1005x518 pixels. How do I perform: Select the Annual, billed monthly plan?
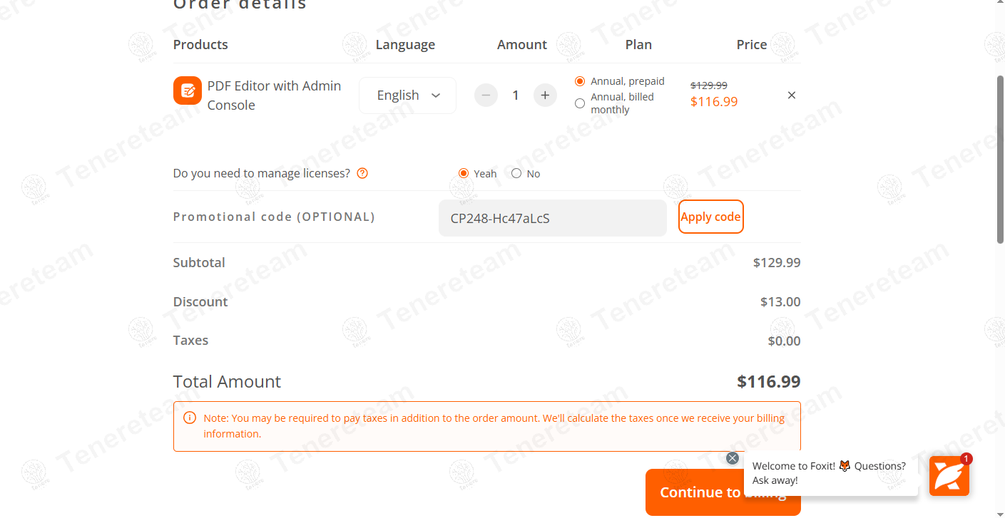click(x=579, y=103)
